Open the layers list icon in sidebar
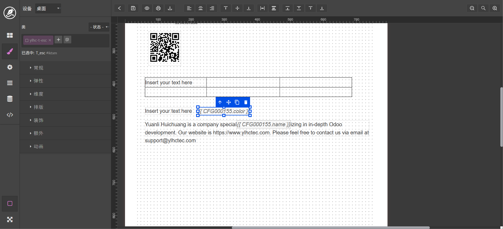The image size is (503, 229). point(10,83)
